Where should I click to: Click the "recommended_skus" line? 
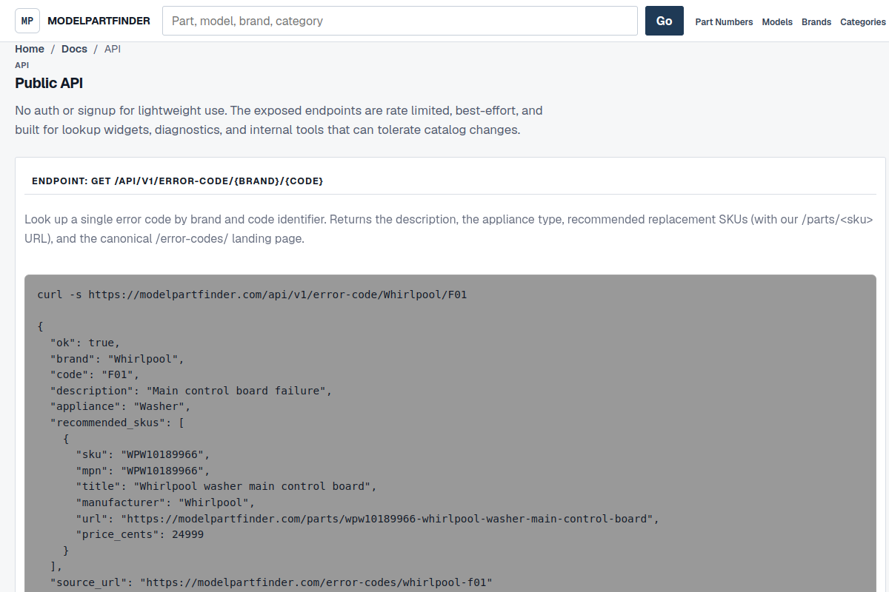coord(116,423)
